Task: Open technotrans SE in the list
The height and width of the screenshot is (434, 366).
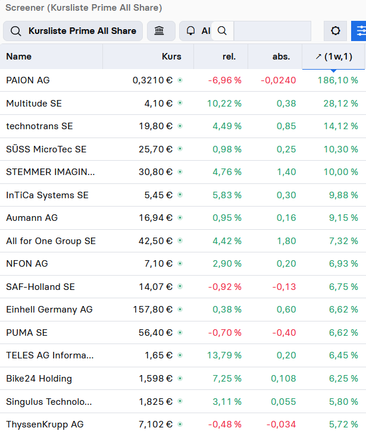Action: coord(39,126)
